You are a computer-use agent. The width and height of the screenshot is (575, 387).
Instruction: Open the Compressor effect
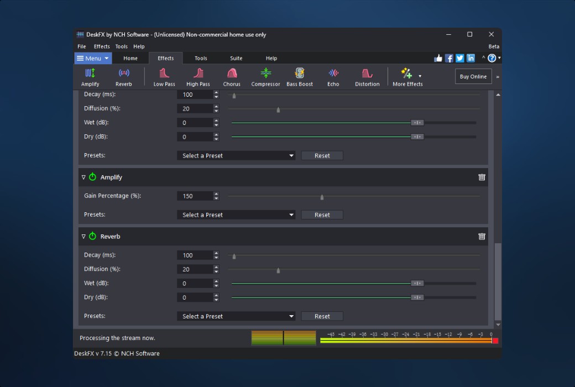click(x=265, y=77)
